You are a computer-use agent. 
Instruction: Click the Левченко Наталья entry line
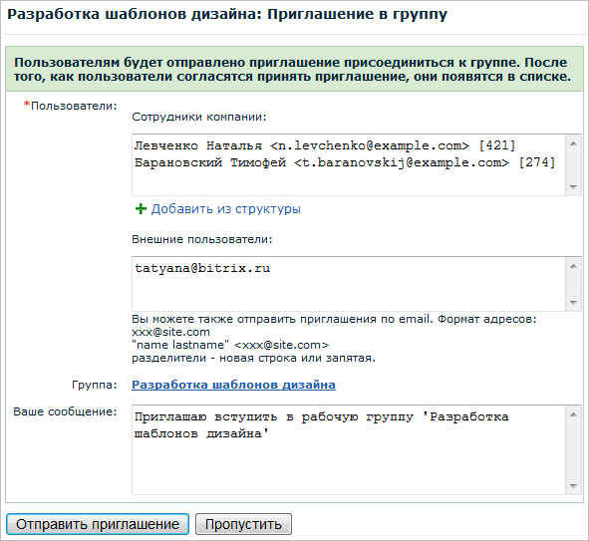(325, 145)
